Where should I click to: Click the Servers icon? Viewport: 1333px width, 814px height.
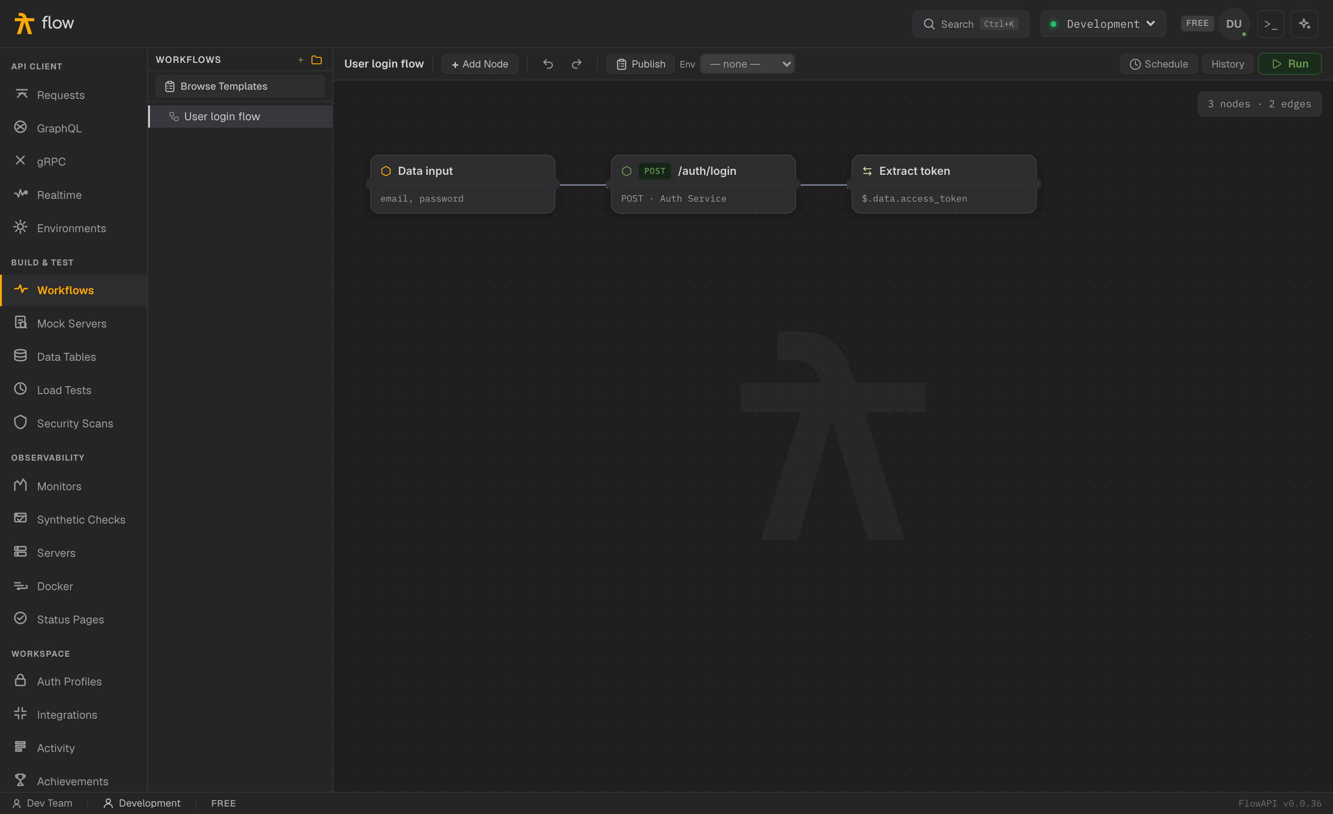(20, 551)
